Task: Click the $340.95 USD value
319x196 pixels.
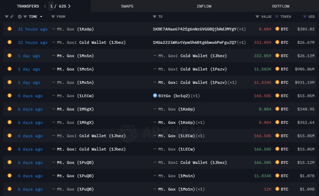Action: point(306,109)
